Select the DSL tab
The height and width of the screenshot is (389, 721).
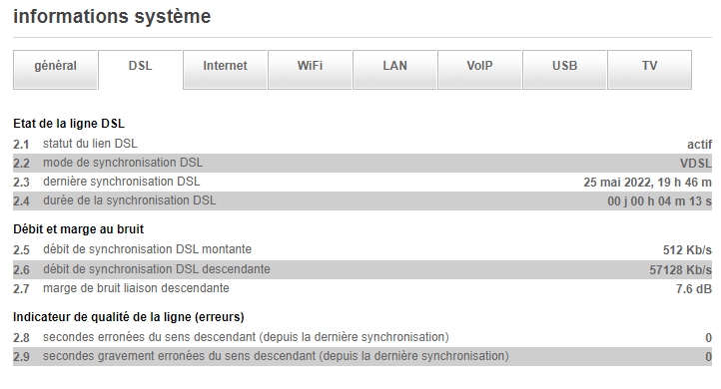(x=140, y=70)
